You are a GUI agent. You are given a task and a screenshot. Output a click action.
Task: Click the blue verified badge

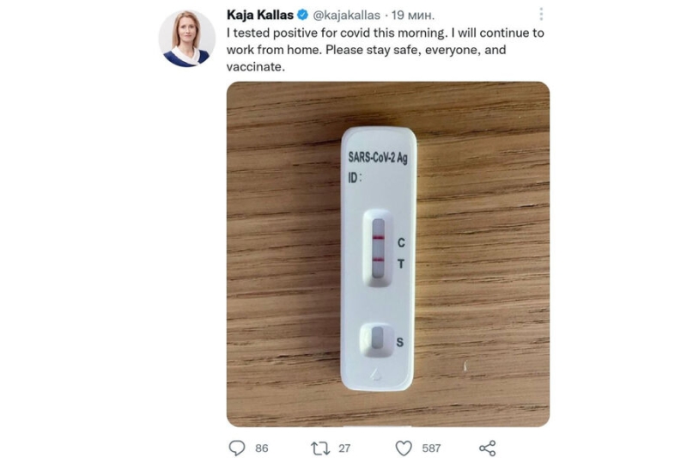[x=303, y=15]
